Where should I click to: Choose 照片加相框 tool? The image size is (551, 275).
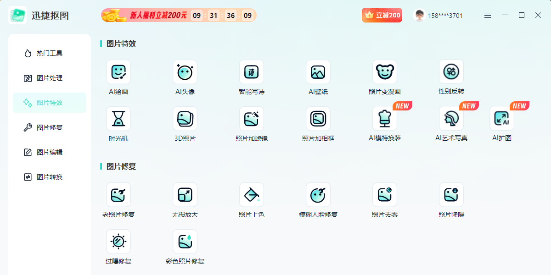(318, 119)
